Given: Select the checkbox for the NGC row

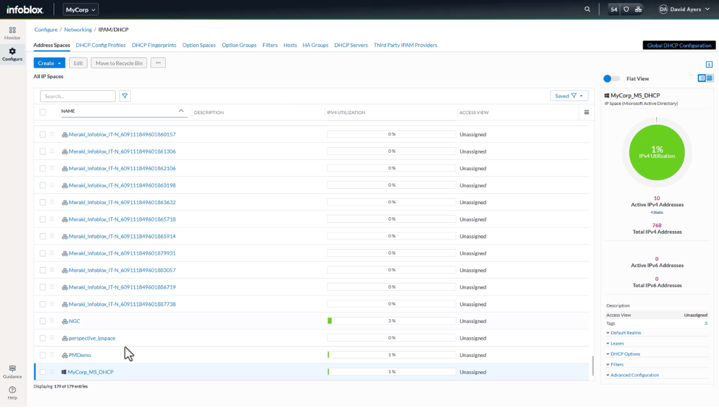Looking at the screenshot, I should (42, 320).
